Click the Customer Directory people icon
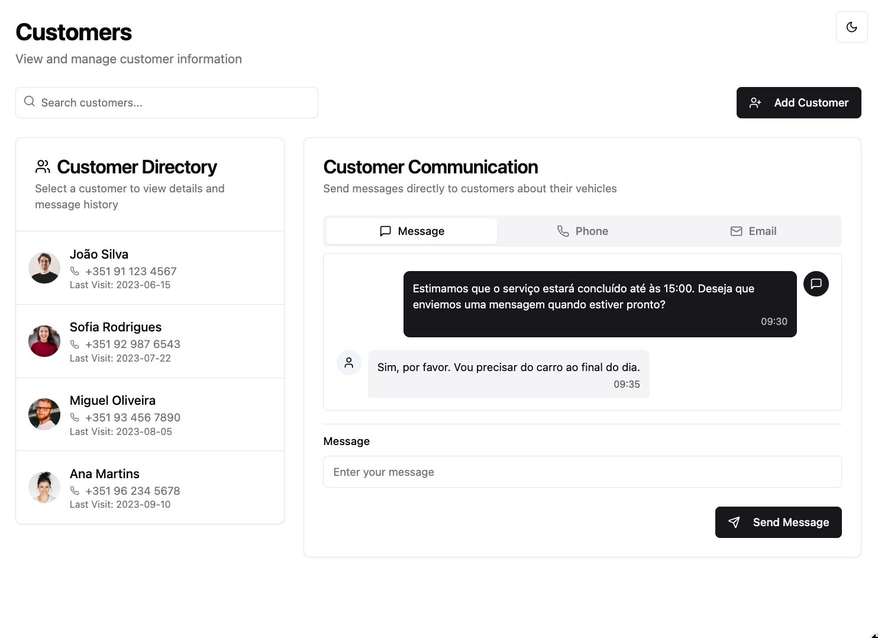Viewport: 878px width, 638px height. click(43, 167)
